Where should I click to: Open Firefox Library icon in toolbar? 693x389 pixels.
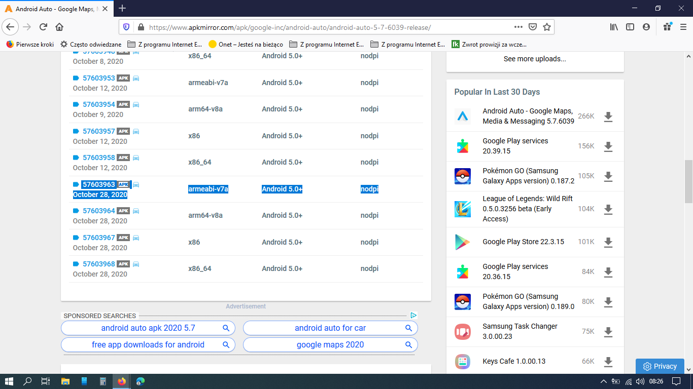614,27
